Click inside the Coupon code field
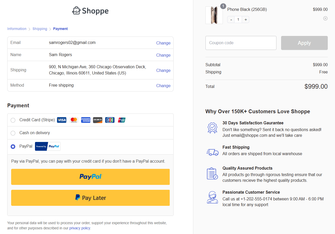This screenshot has width=335, height=234. point(241,43)
